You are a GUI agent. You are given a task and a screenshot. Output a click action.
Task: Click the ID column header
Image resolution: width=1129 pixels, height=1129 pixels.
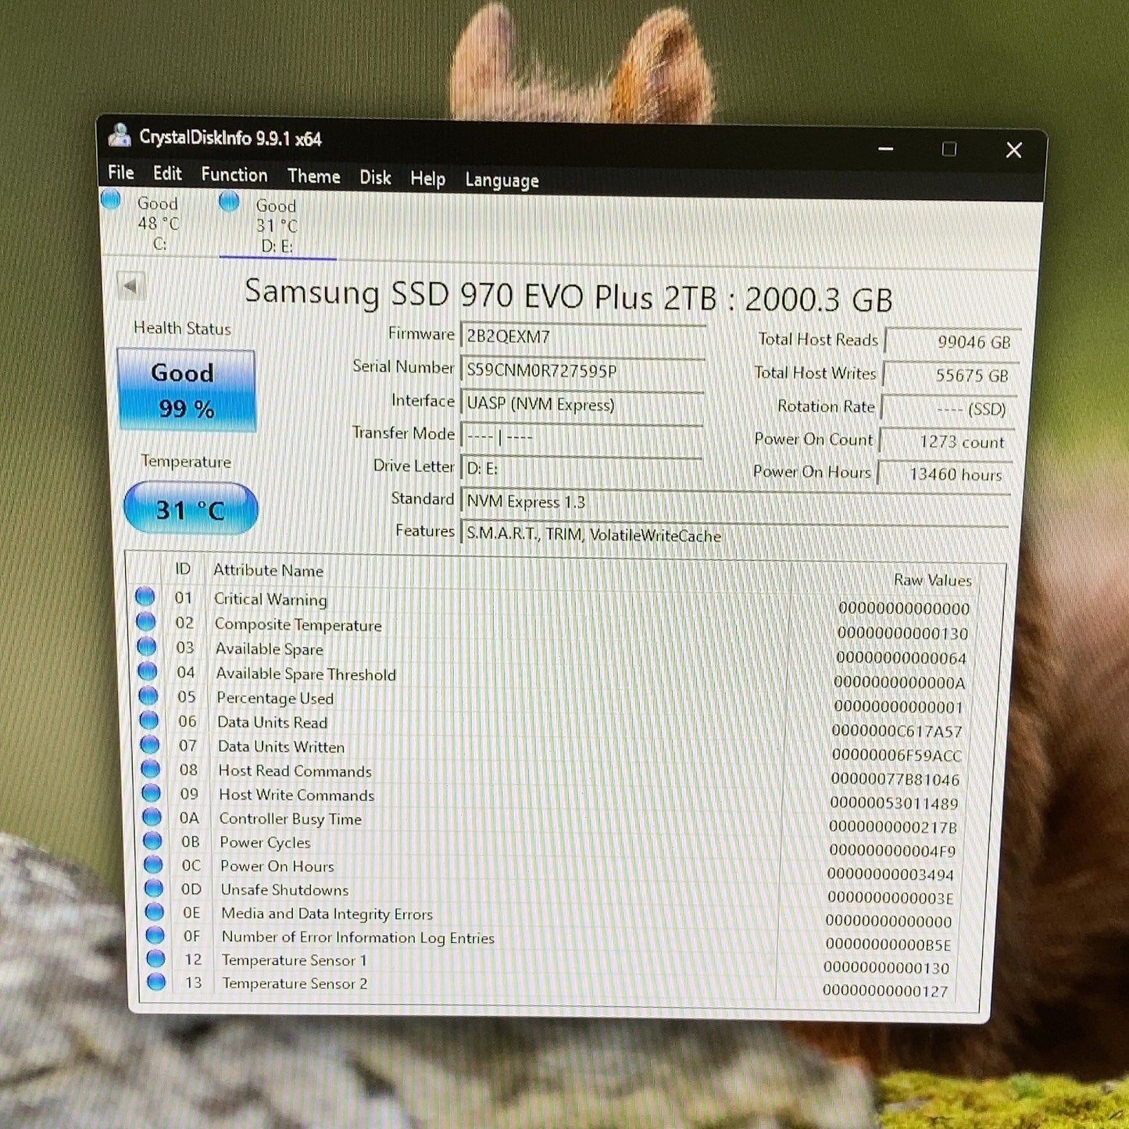point(182,569)
